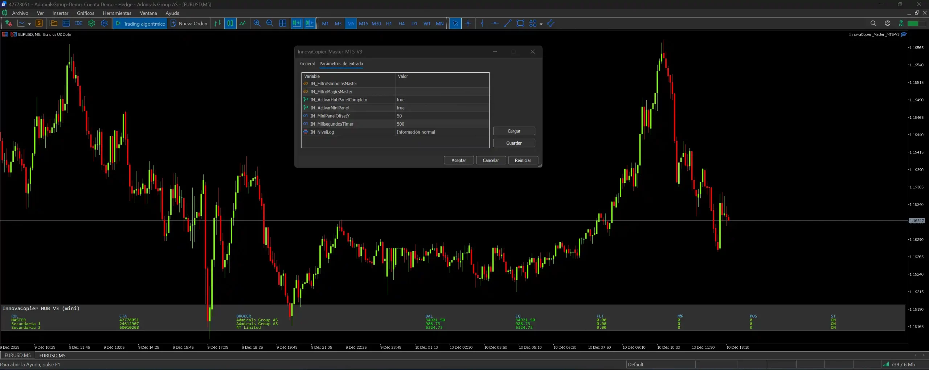Viewport: 929px width, 370px height.
Task: Open the bar chart style dropdown
Action: click(217, 23)
